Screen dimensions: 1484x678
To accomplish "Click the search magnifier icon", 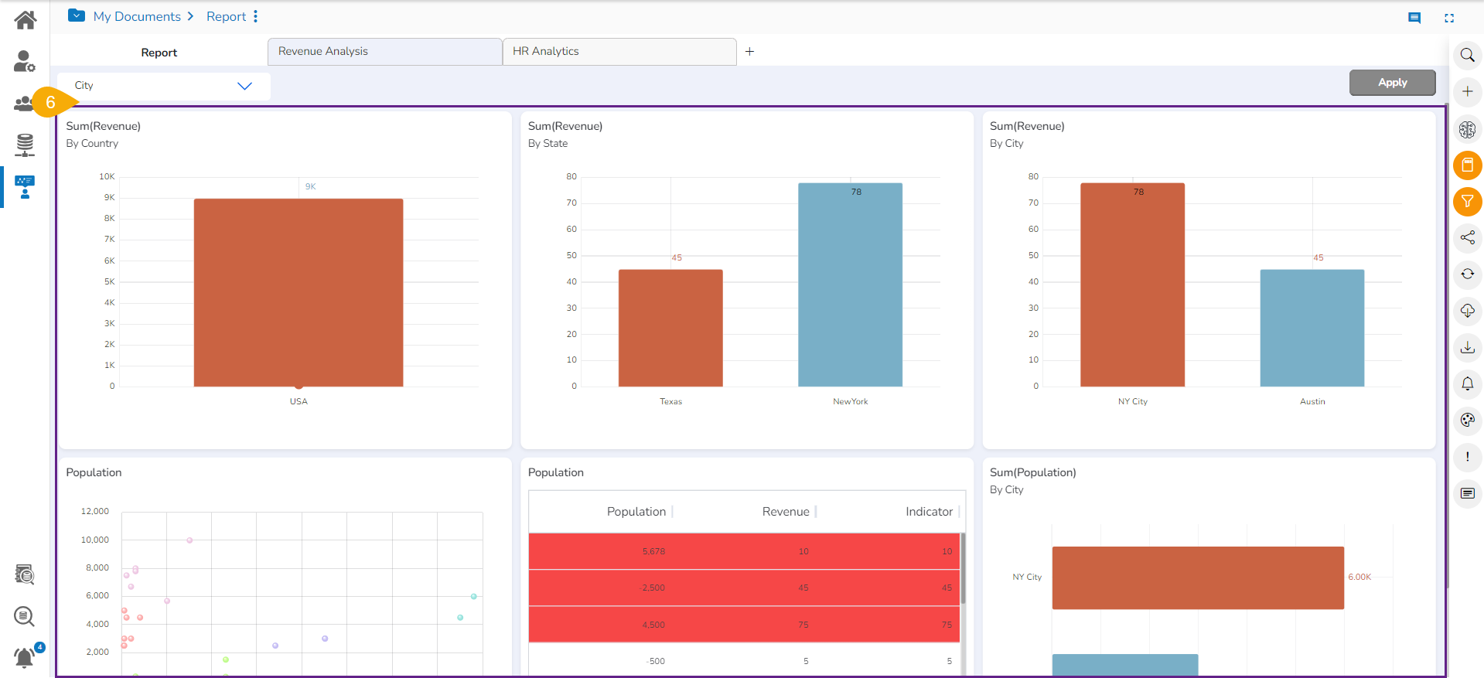I will [x=1467, y=56].
